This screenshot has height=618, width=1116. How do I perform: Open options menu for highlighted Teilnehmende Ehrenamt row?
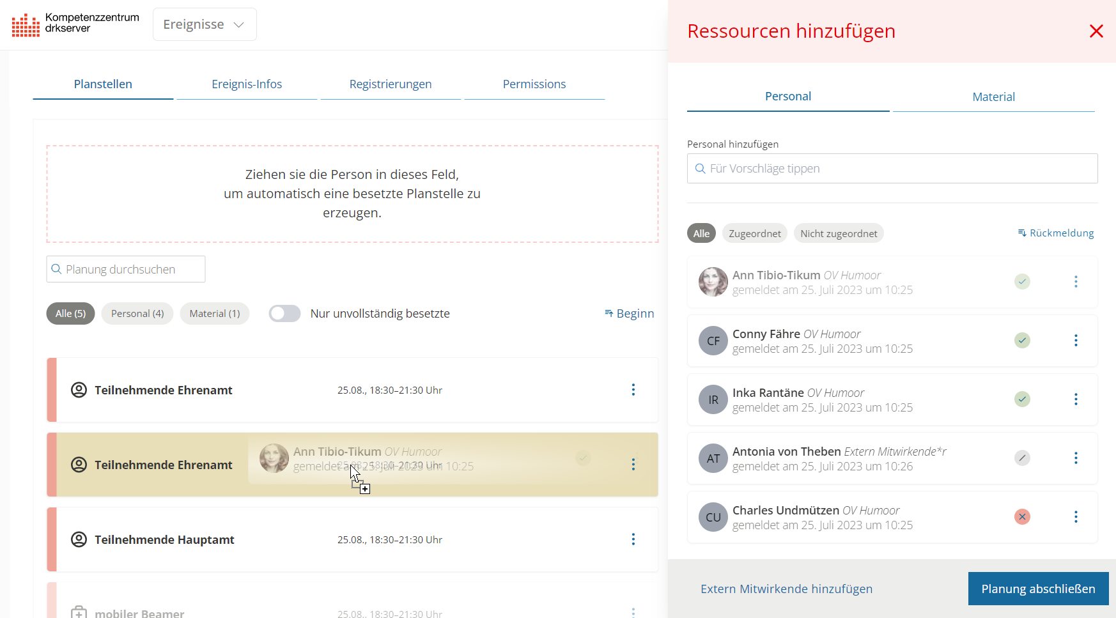coord(633,465)
